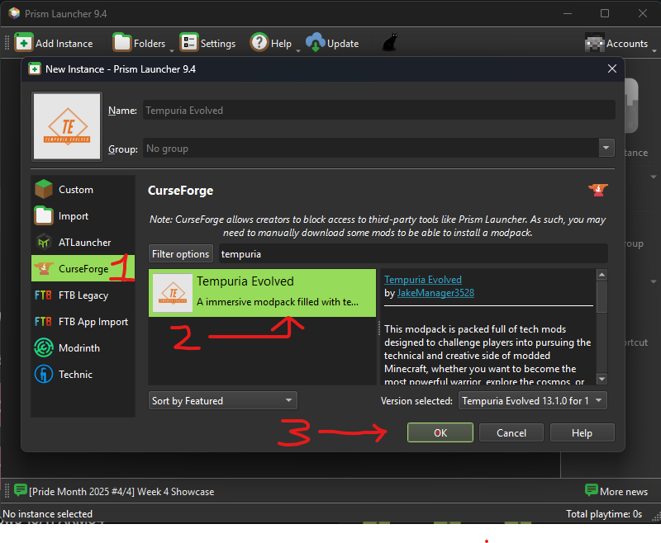
Task: Click the dialog Help button
Action: (x=583, y=432)
